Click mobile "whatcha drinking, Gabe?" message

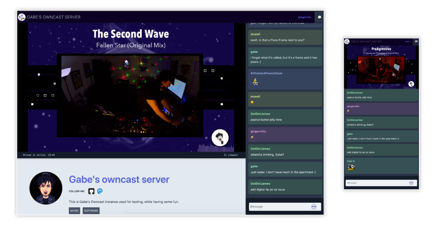coord(381,123)
